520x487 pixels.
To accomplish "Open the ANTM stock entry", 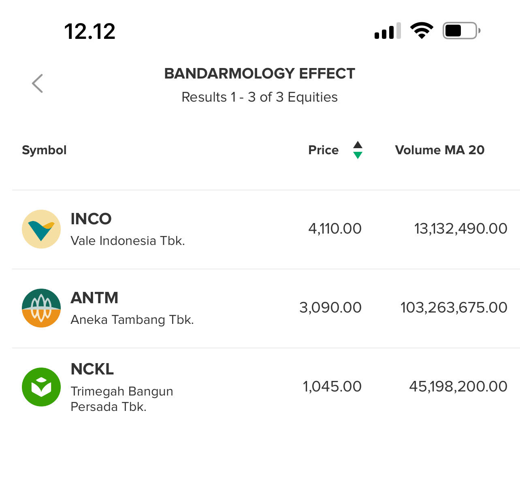I will (259, 308).
